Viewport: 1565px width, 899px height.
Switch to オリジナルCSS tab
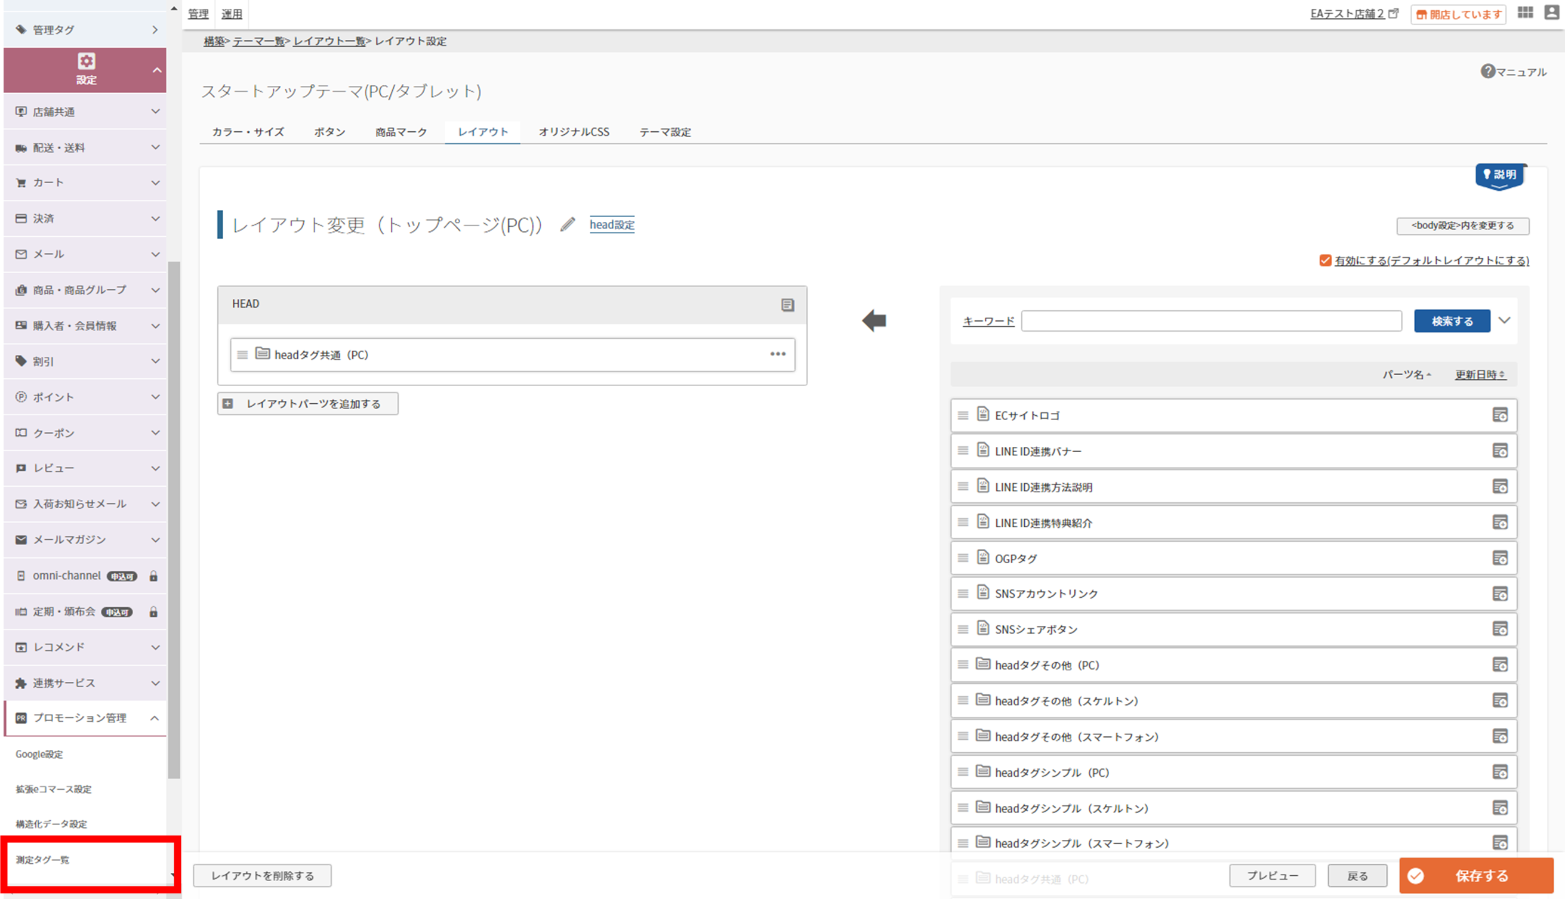click(574, 132)
